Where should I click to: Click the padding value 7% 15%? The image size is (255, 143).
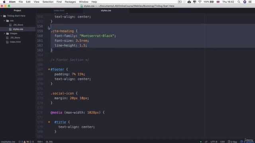click(x=78, y=74)
